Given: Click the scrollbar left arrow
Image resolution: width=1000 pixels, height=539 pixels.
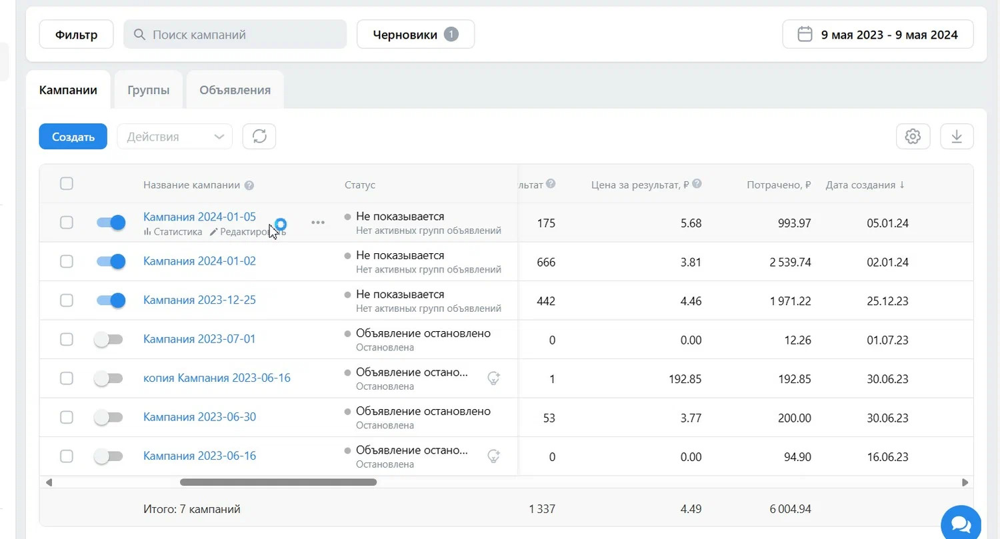Looking at the screenshot, I should click(49, 482).
